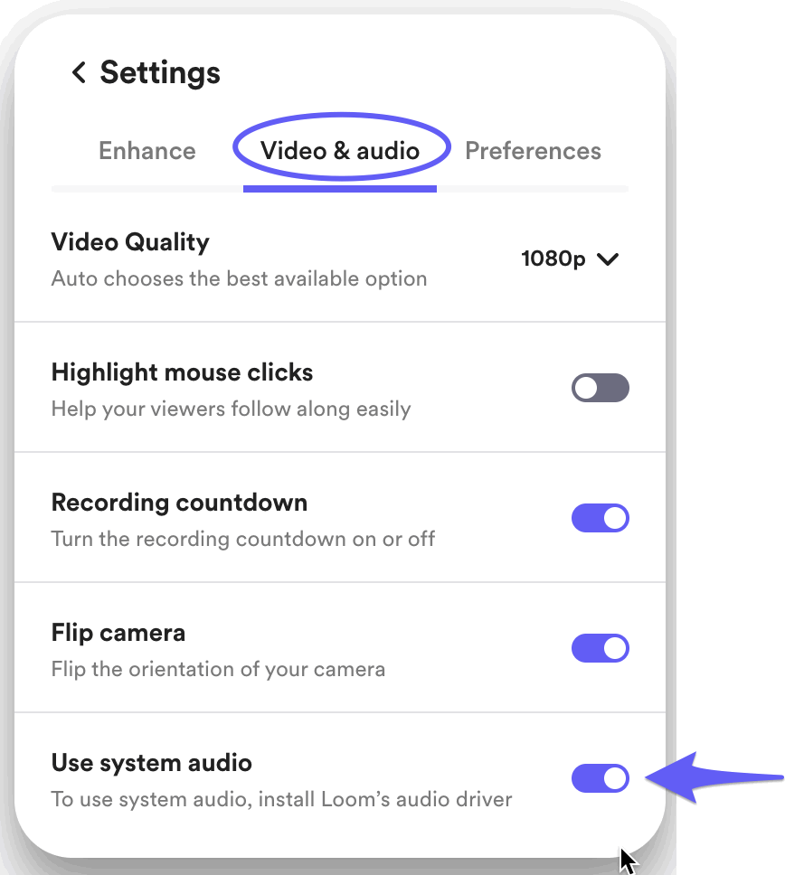This screenshot has width=785, height=875.
Task: Switch off the Use system audio toggle
Action: click(600, 778)
